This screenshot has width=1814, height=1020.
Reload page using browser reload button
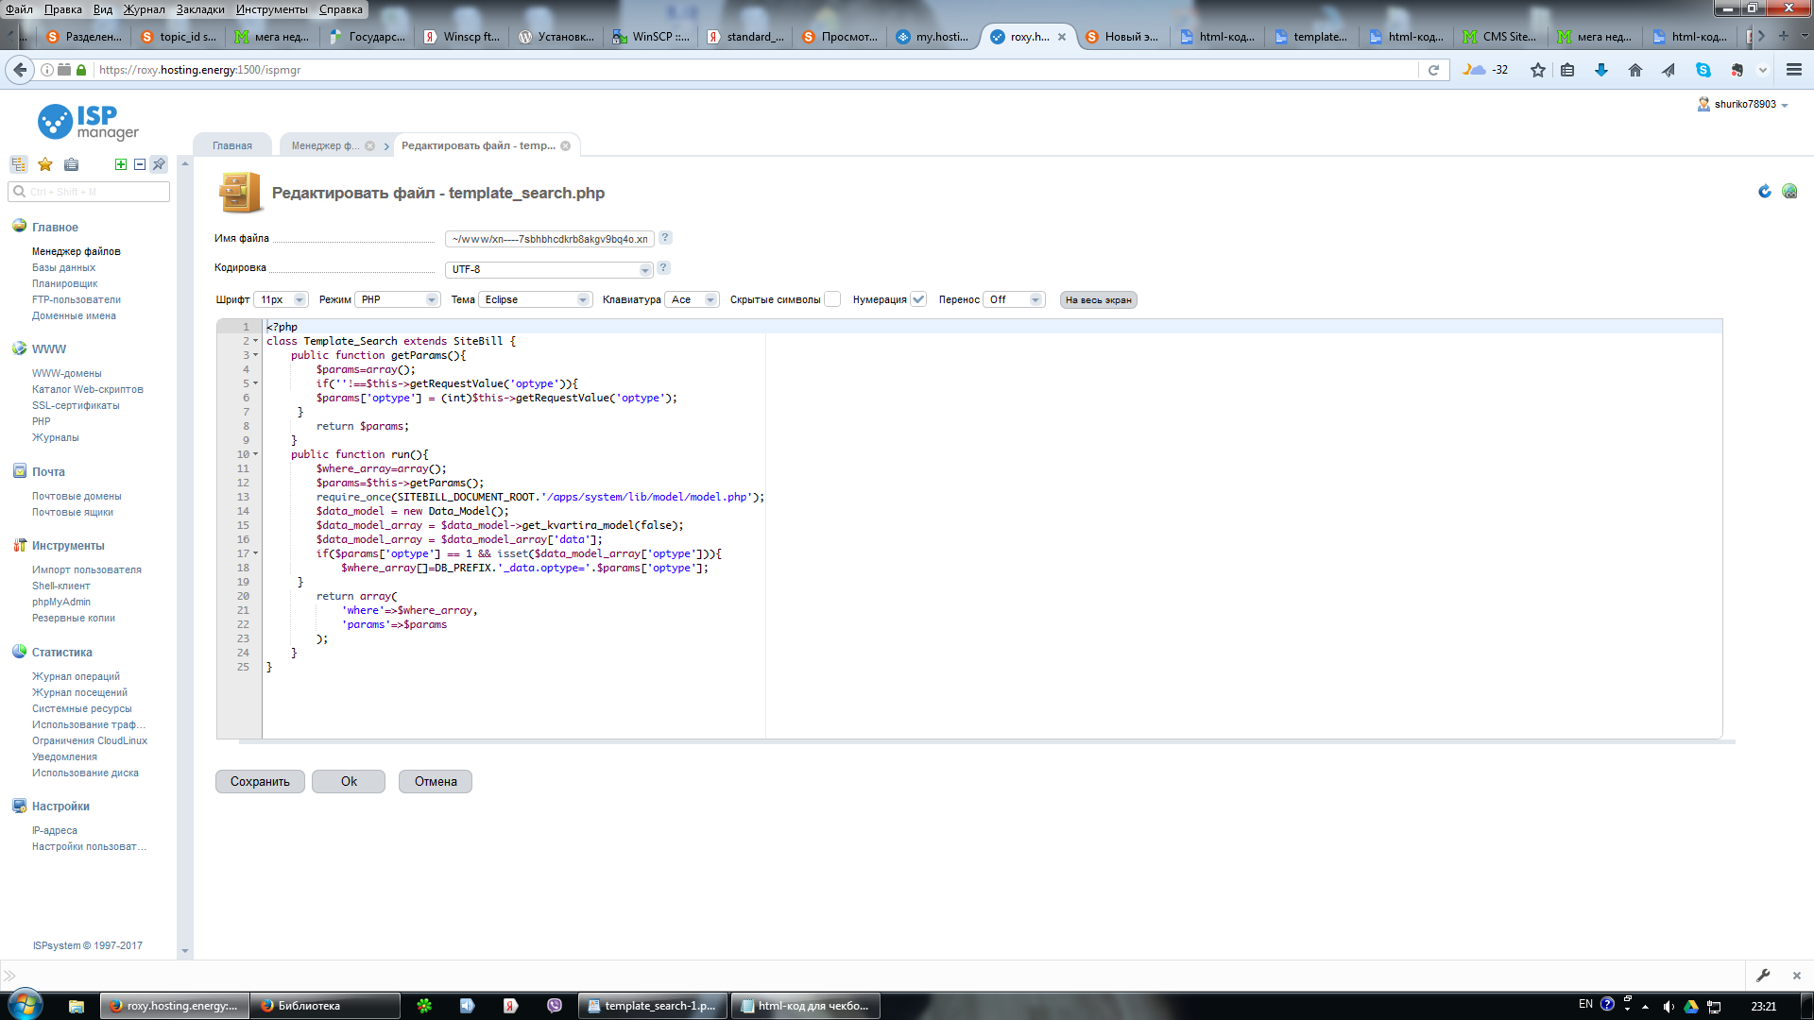pos(1433,70)
